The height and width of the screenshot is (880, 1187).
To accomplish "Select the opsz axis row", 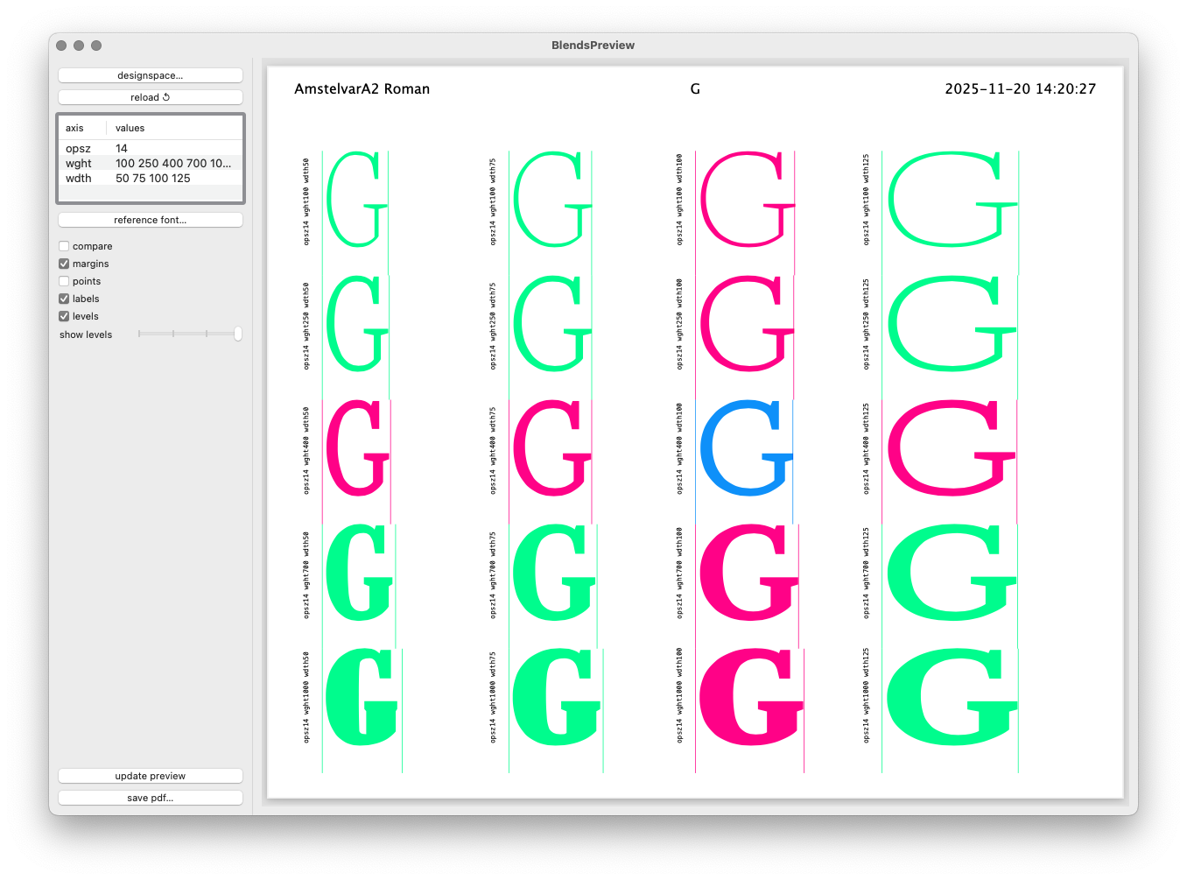I will click(151, 148).
